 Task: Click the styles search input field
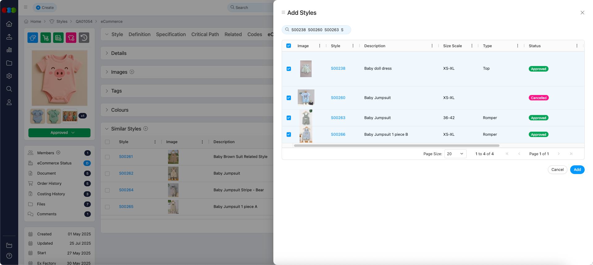(318, 30)
